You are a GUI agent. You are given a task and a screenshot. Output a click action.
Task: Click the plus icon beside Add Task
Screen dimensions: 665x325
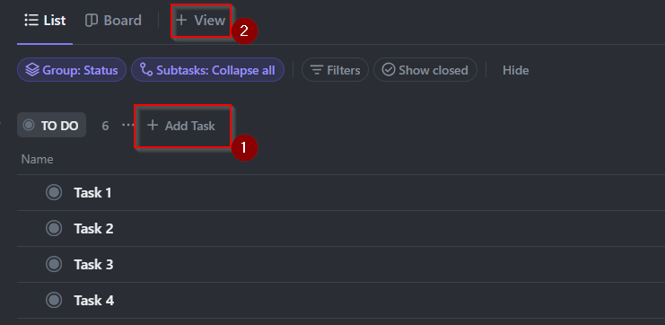point(153,125)
